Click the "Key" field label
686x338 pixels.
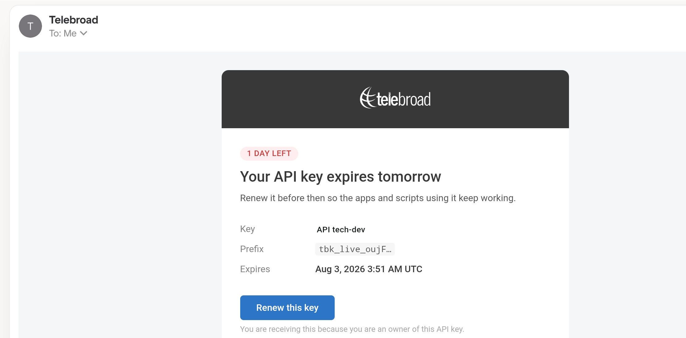coord(248,229)
